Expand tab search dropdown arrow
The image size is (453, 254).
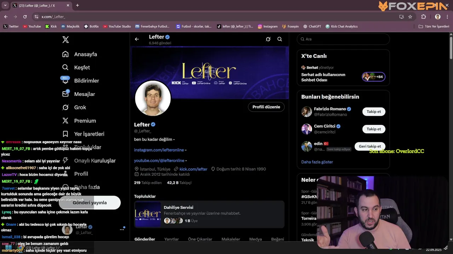coord(5,5)
